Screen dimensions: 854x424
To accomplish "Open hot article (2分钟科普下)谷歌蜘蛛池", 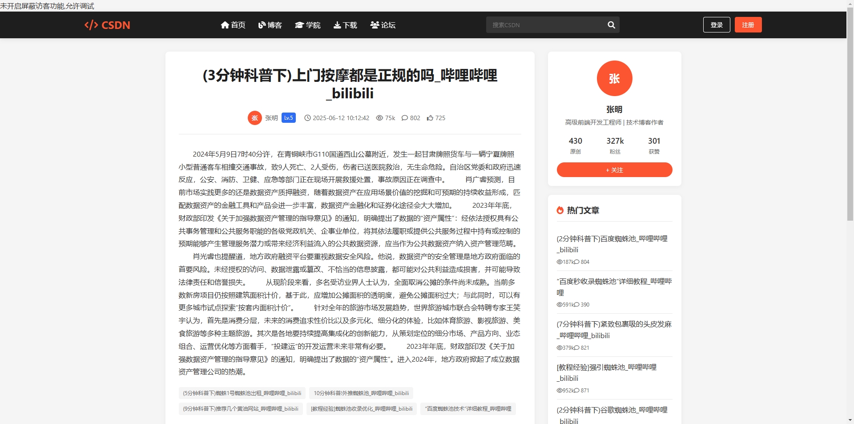I will pos(612,416).
